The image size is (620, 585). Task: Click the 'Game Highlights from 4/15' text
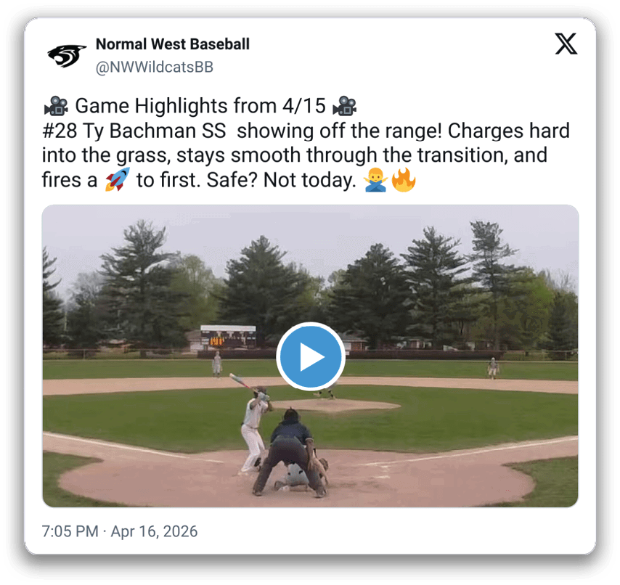coord(200,106)
